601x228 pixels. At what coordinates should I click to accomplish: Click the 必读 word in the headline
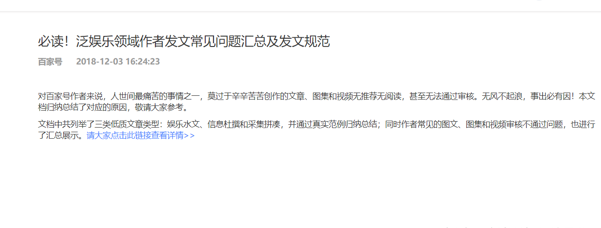click(x=50, y=42)
